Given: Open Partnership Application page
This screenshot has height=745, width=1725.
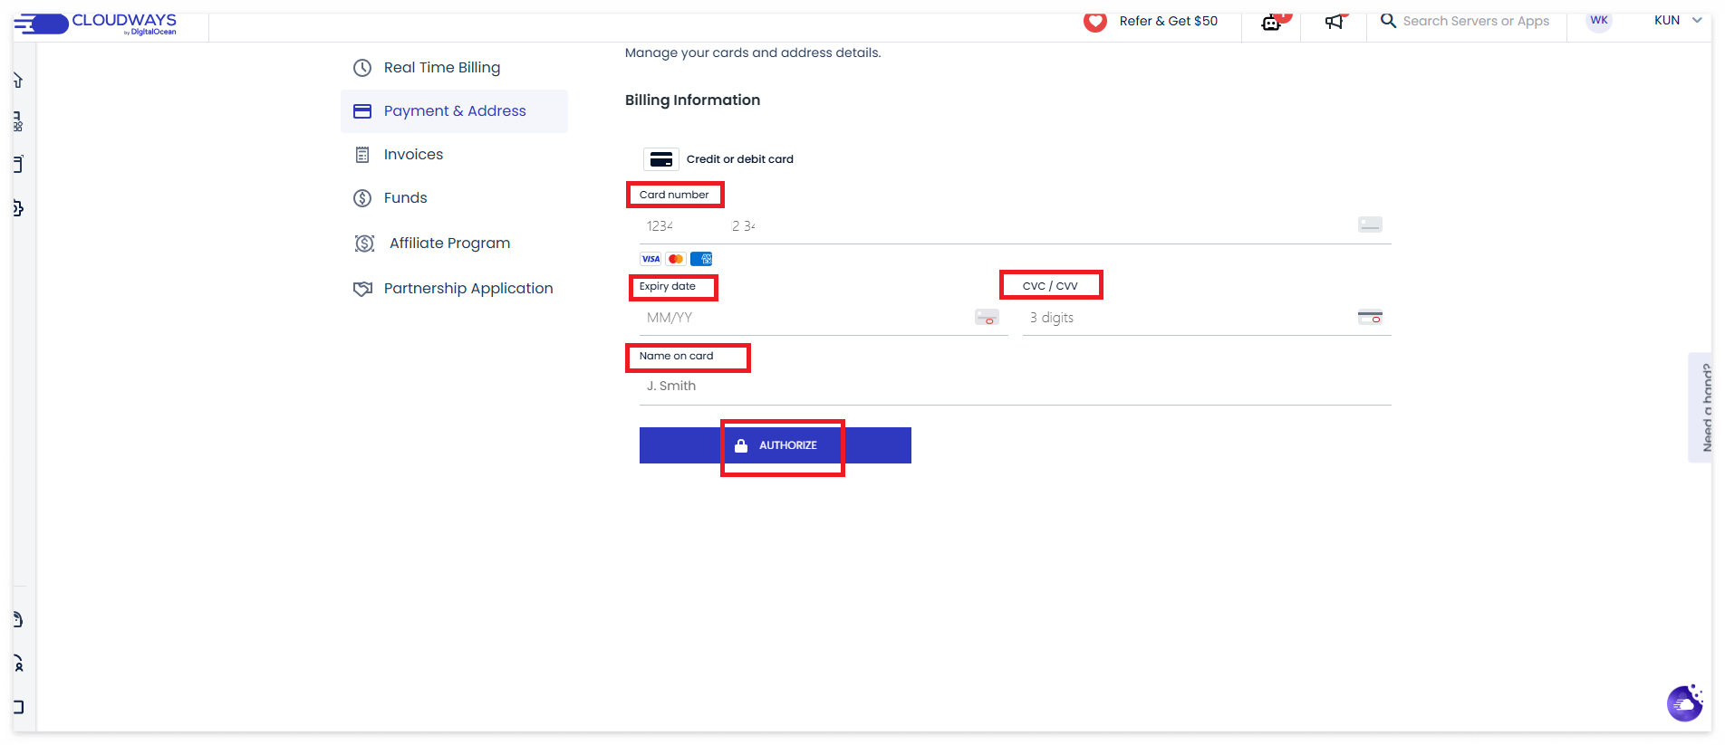Looking at the screenshot, I should coord(467,289).
